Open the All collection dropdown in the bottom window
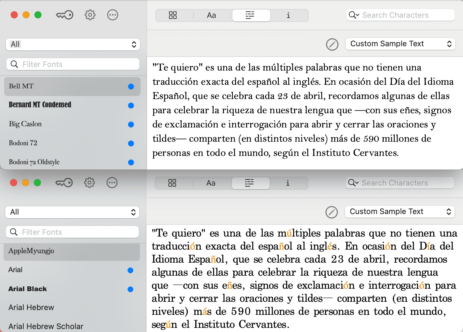 pyautogui.click(x=72, y=212)
